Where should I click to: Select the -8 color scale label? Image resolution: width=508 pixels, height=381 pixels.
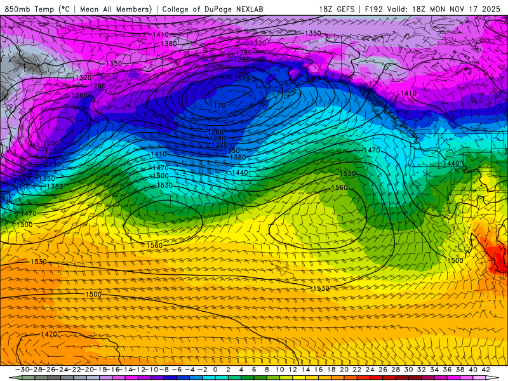[164, 370]
